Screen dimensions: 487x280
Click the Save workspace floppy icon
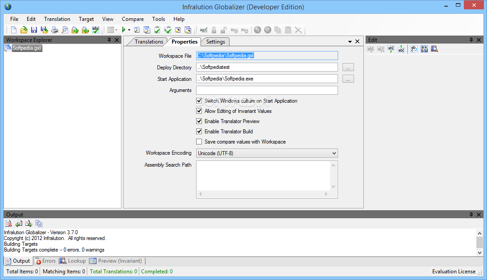click(34, 30)
